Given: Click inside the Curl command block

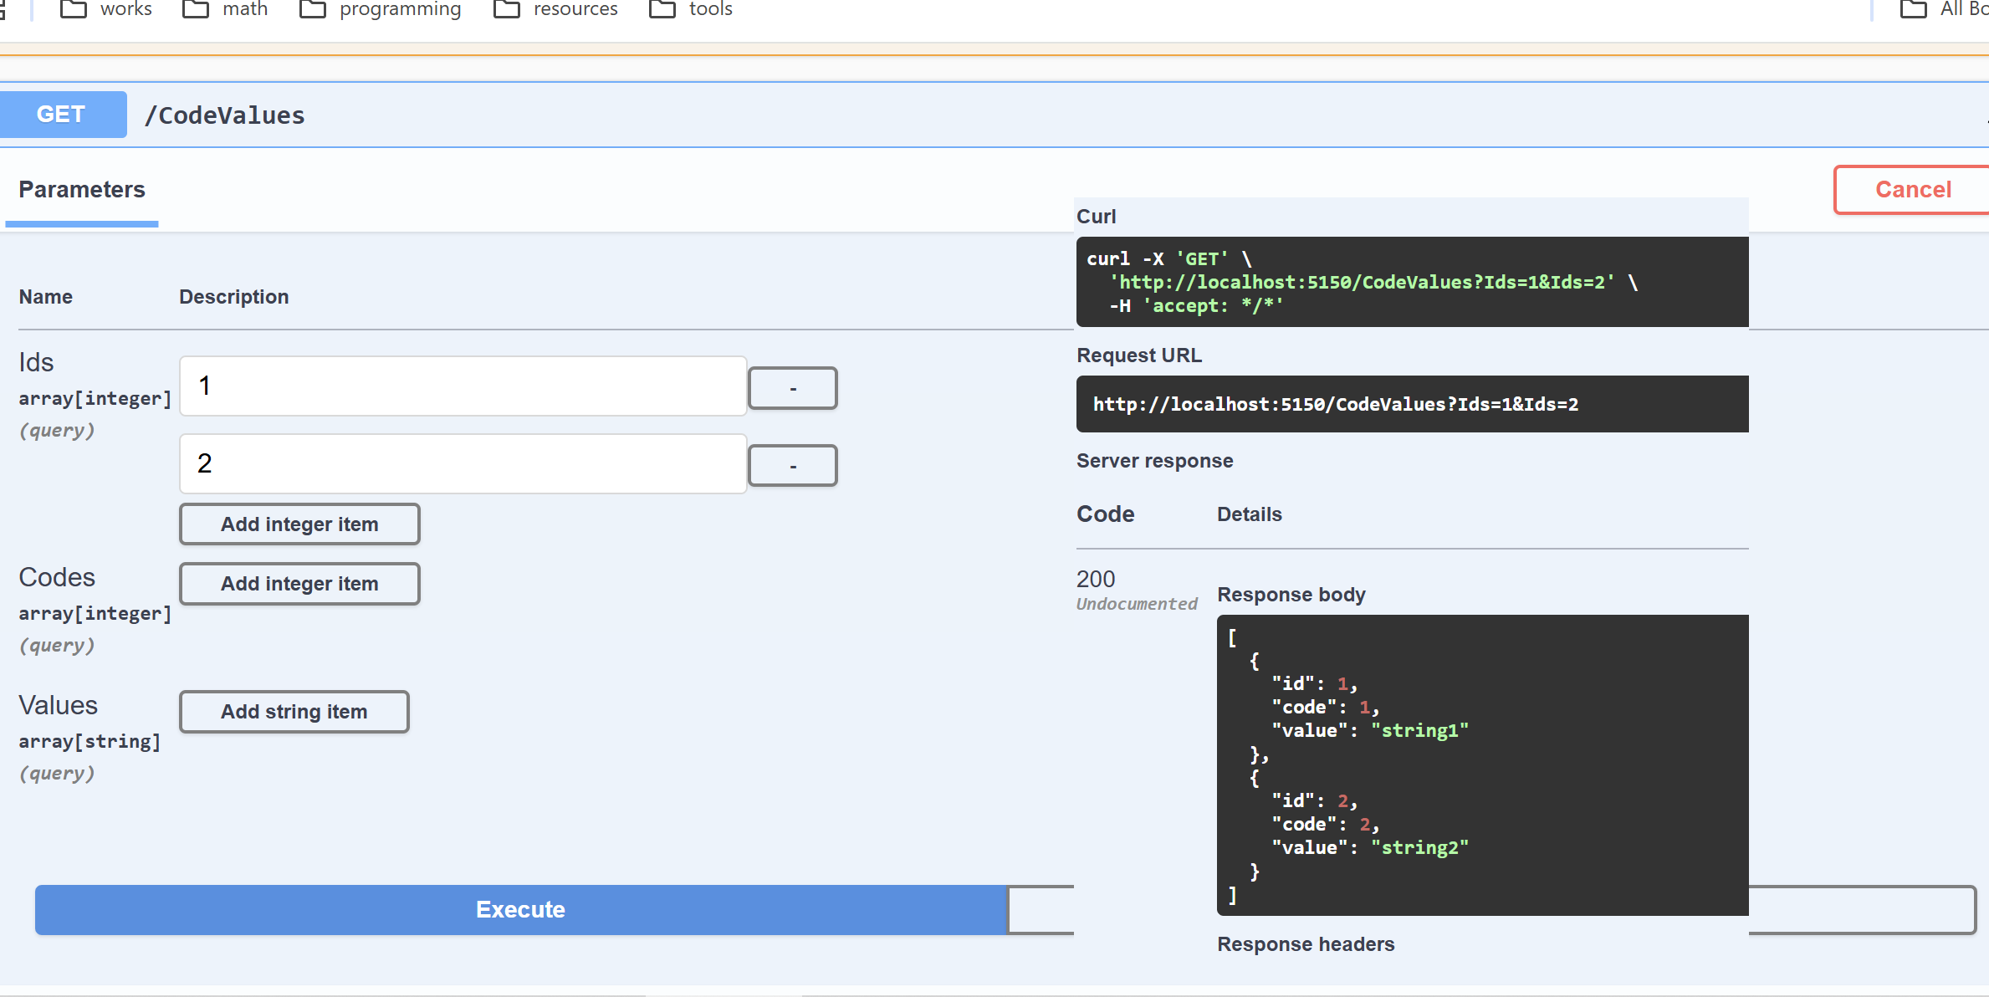Looking at the screenshot, I should click(1412, 282).
